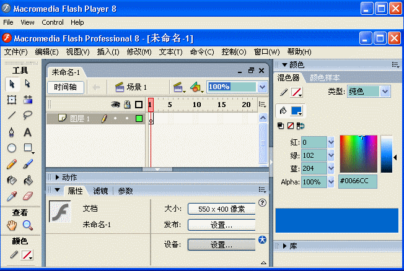The image size is (404, 271).
Task: Click the black and white default colors icon
Action: click(281, 126)
